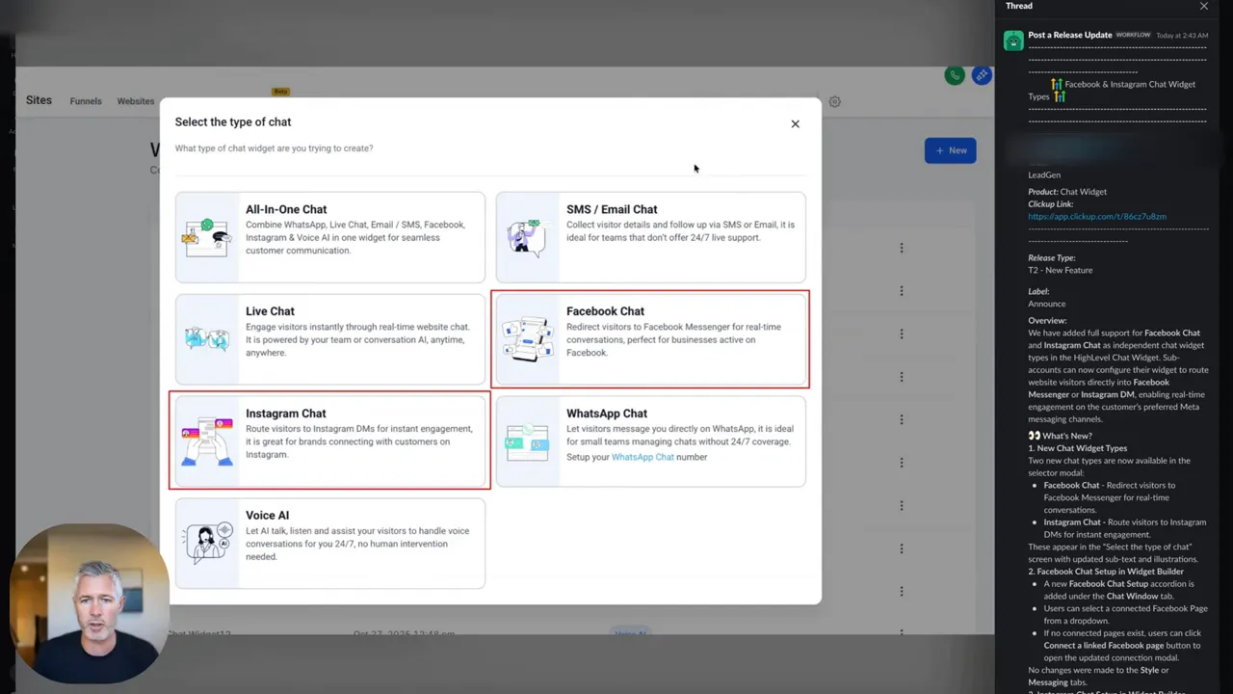Viewport: 1233px width, 694px height.
Task: Click the T2 - New Feature text
Action: pos(1060,271)
